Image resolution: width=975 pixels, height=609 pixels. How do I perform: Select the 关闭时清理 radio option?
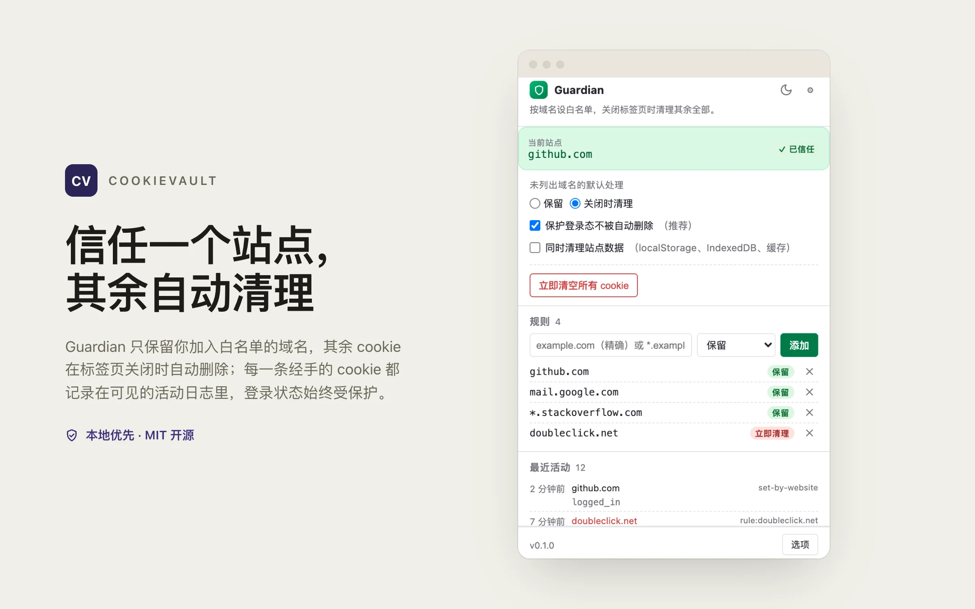pos(575,203)
